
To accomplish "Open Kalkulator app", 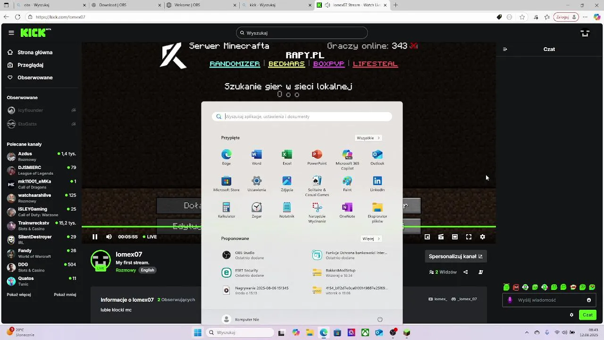I will pyautogui.click(x=226, y=210).
